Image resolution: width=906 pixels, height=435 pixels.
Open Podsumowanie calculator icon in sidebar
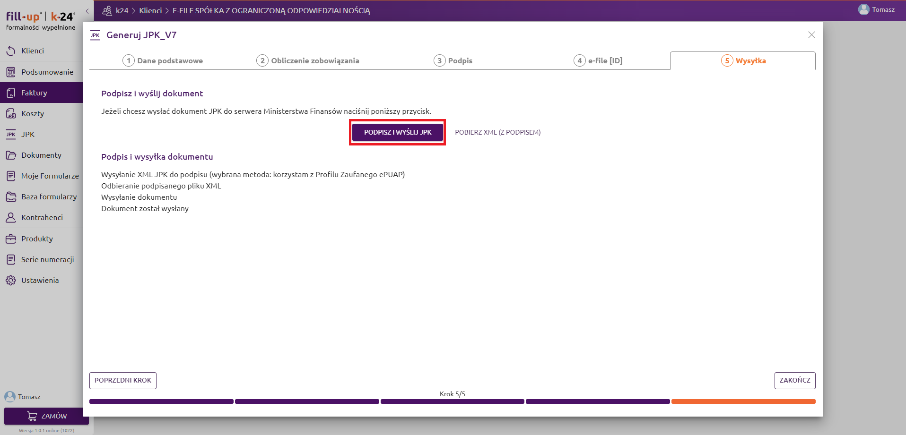pyautogui.click(x=11, y=72)
